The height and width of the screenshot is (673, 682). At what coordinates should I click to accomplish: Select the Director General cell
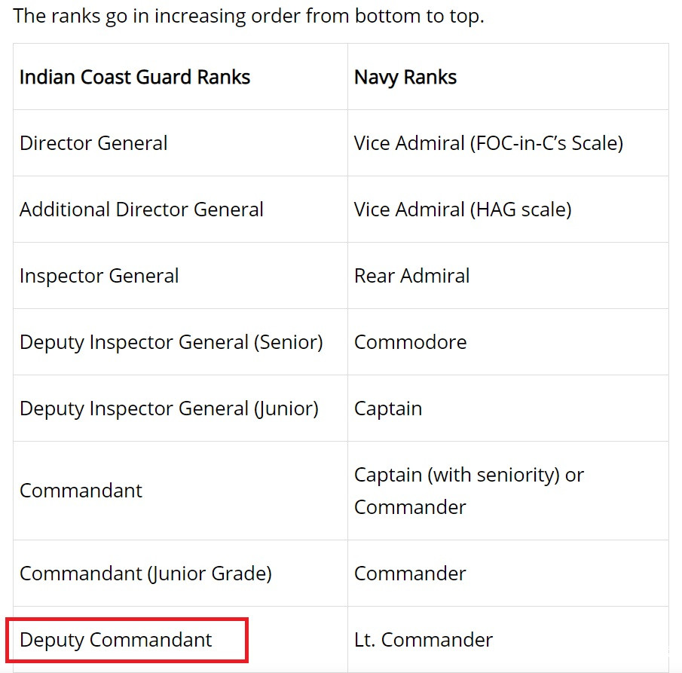point(93,143)
